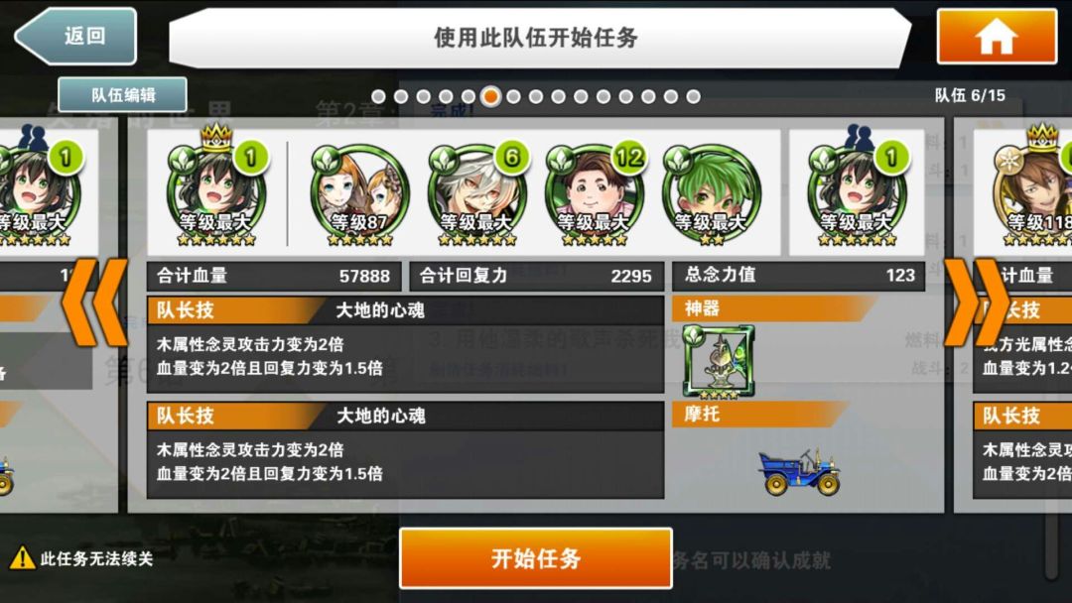
Task: Tap the 合计血量 57888 stat bar
Action: 274,276
